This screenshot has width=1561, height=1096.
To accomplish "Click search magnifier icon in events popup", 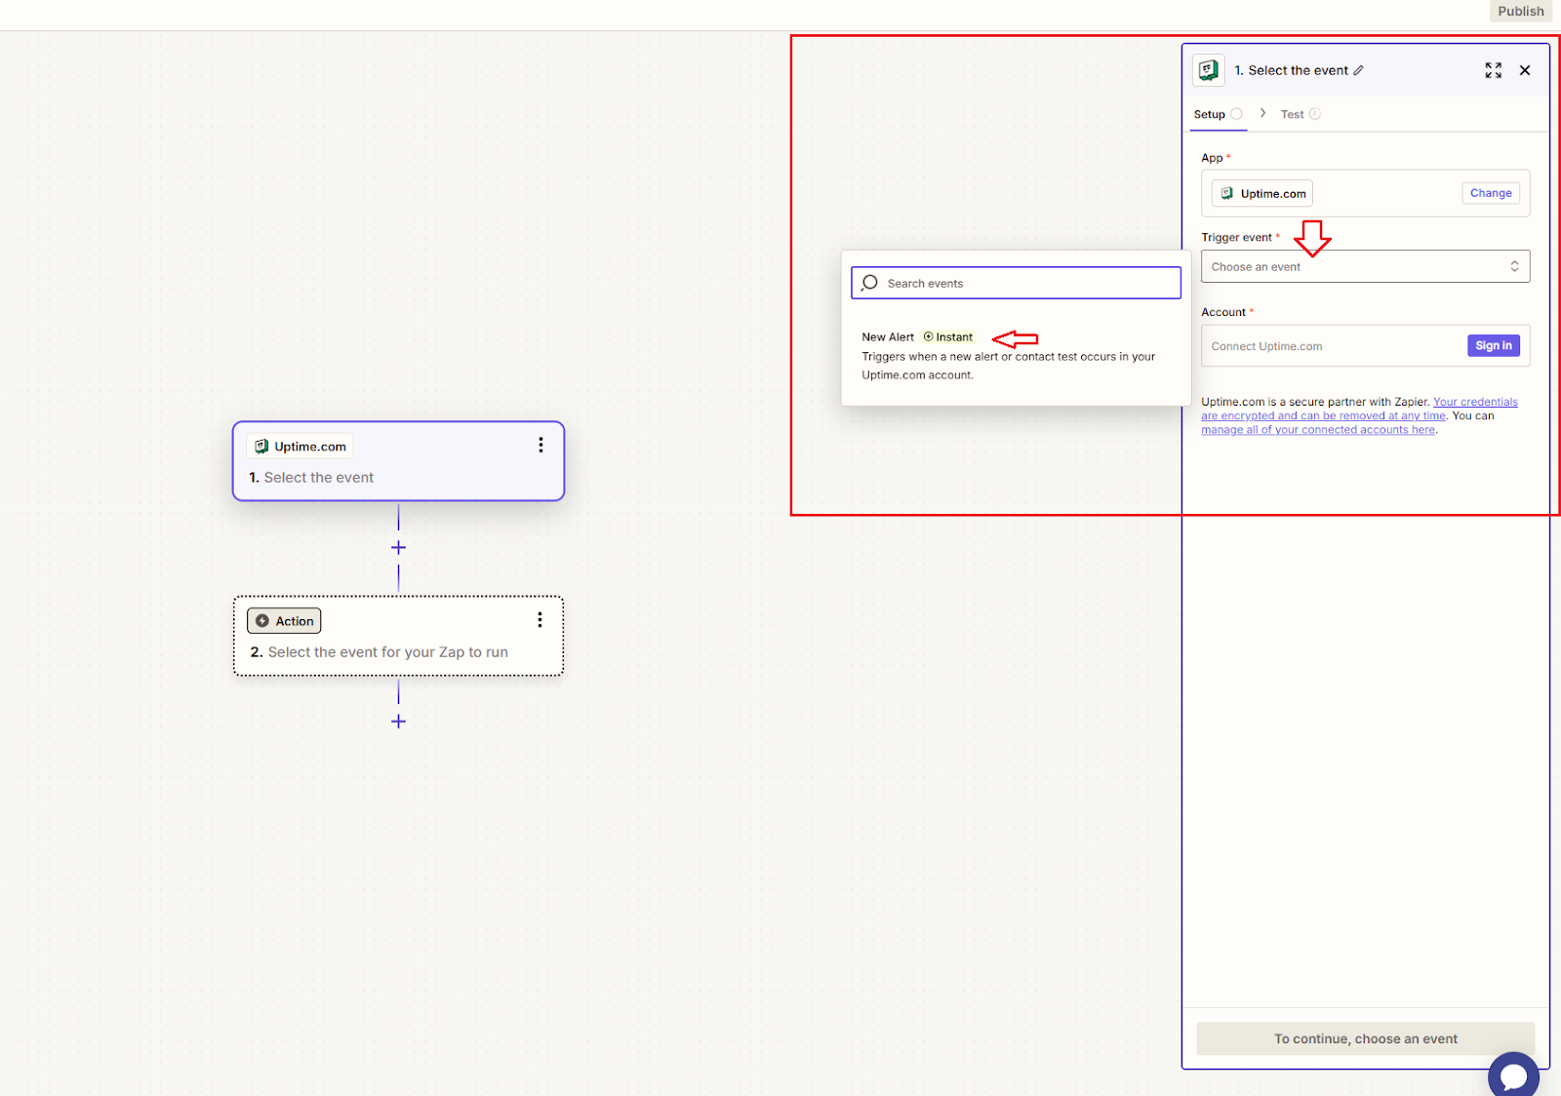I will pos(869,283).
